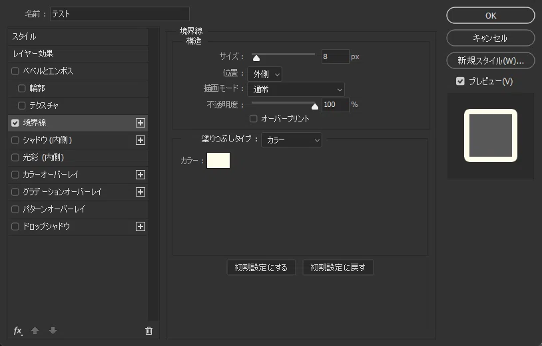The height and width of the screenshot is (346, 542).
Task: Open 描画モード dropdown showing 通常
Action: click(296, 90)
